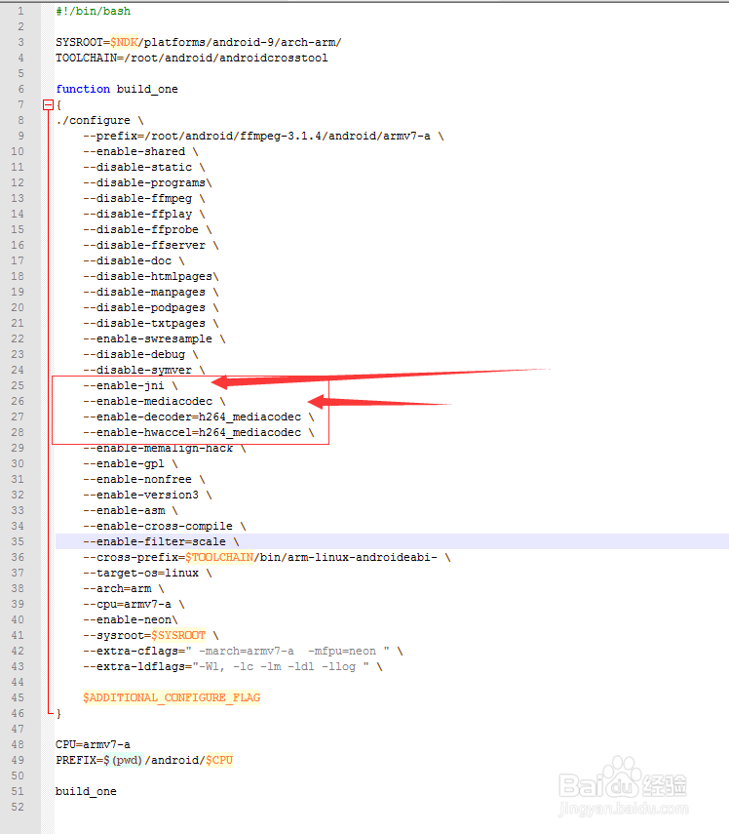
Task: Click the --cpu=armv7-a option
Action: [134, 604]
